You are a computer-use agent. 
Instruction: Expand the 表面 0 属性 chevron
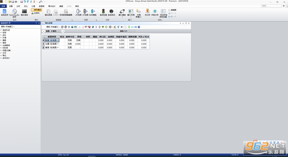coord(44,31)
